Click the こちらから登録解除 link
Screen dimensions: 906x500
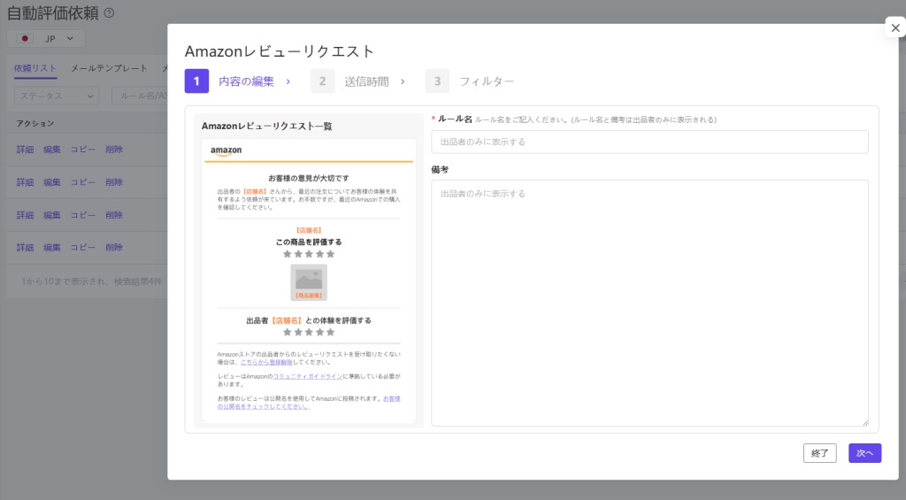point(266,363)
